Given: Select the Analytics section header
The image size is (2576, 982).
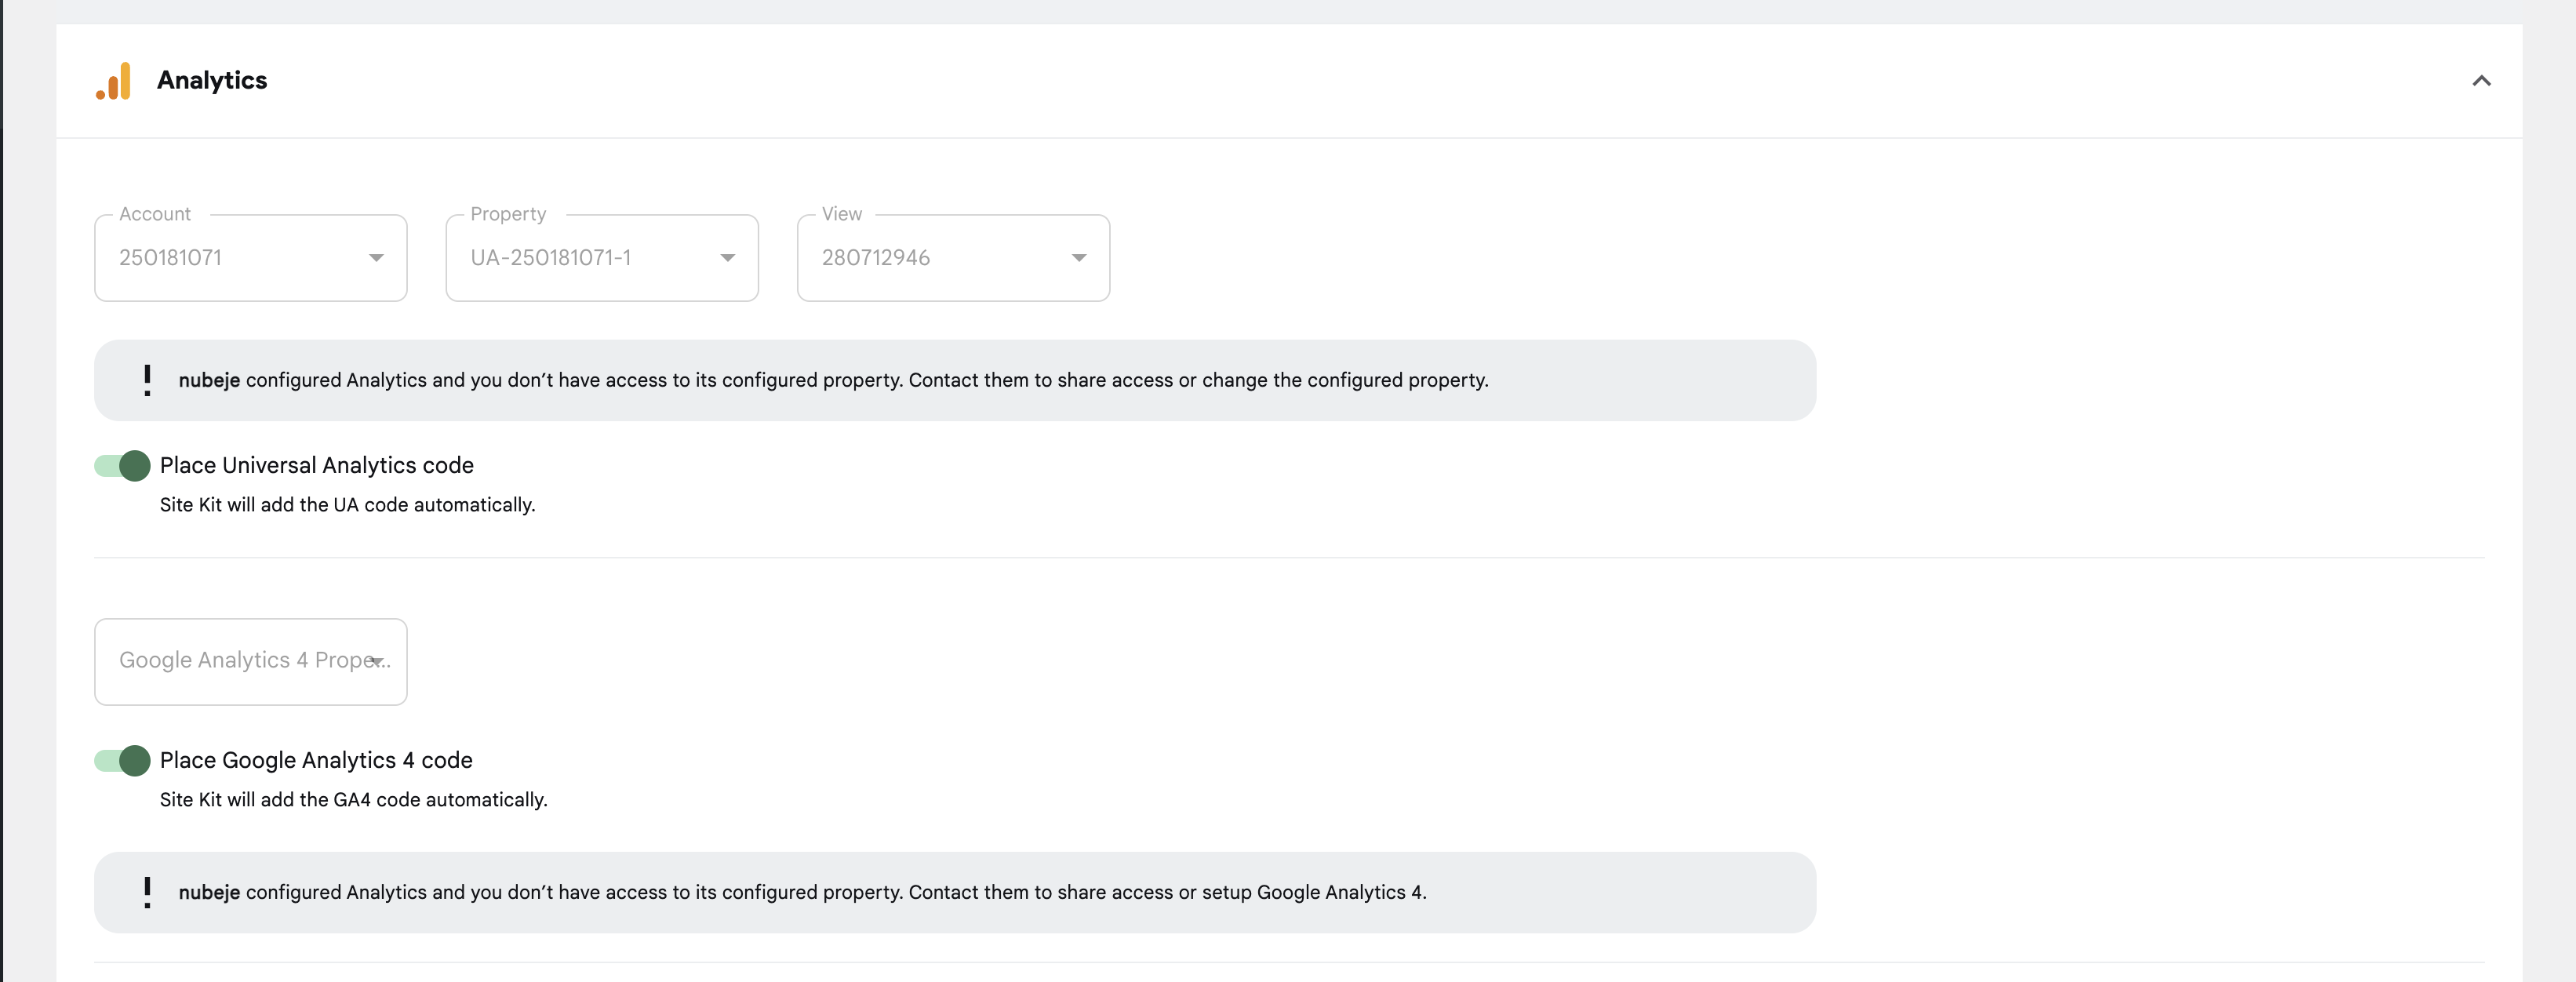Looking at the screenshot, I should (211, 81).
